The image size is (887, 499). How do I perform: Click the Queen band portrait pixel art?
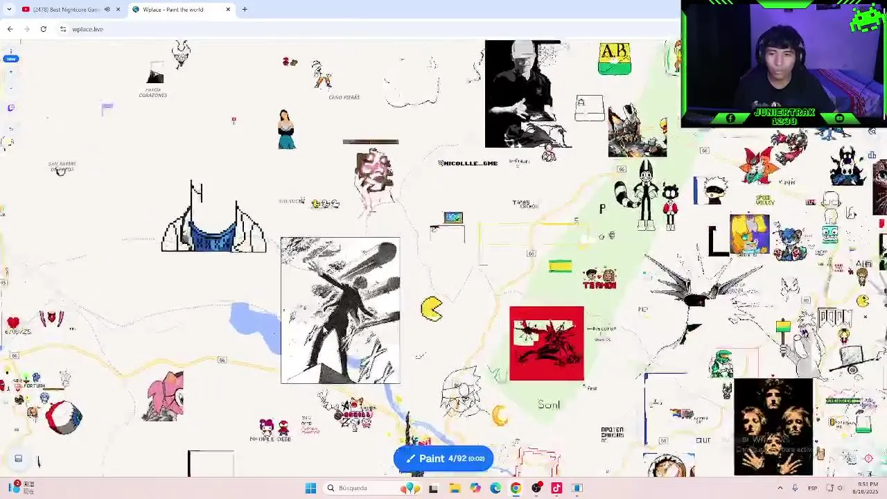pyautogui.click(x=773, y=427)
